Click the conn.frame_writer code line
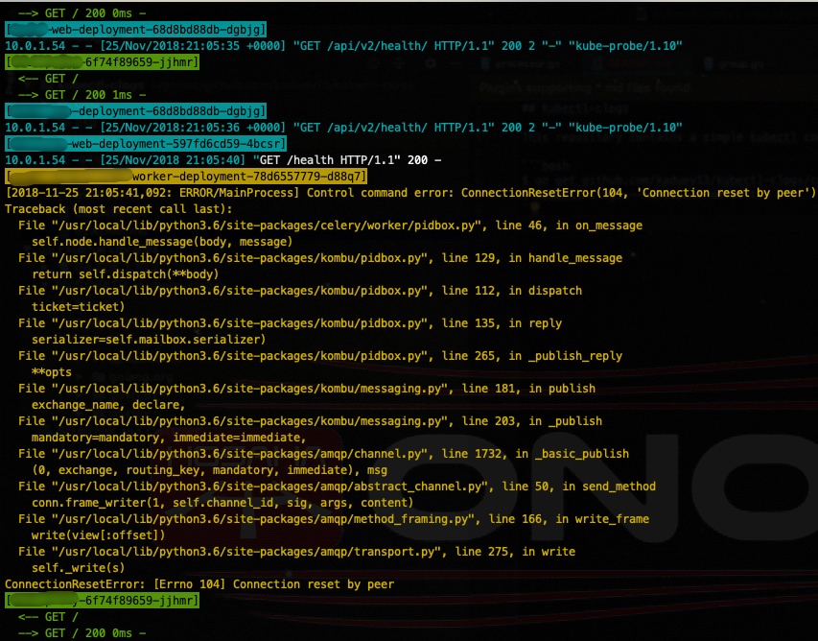 [x=222, y=502]
